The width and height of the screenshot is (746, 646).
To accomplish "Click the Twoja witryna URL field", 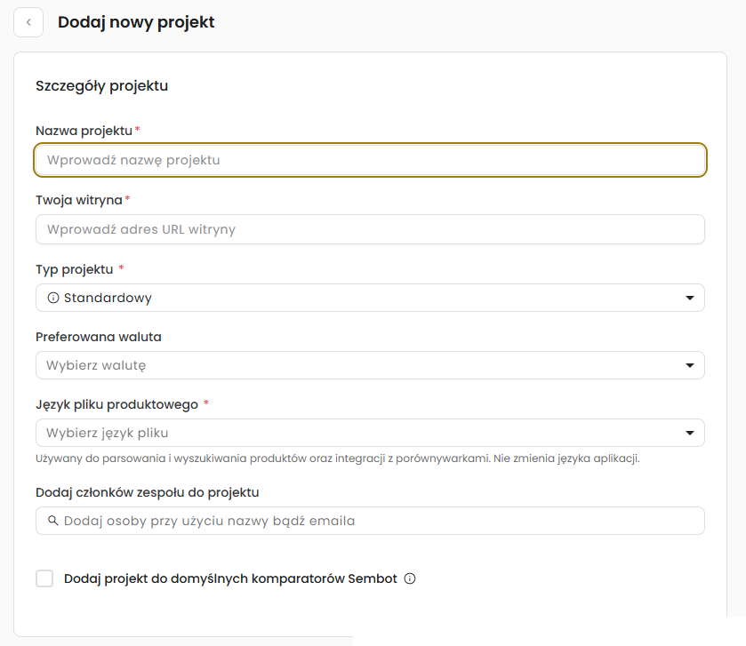I will click(370, 229).
